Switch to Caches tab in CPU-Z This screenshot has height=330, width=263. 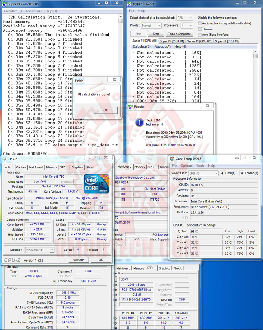coord(21,167)
